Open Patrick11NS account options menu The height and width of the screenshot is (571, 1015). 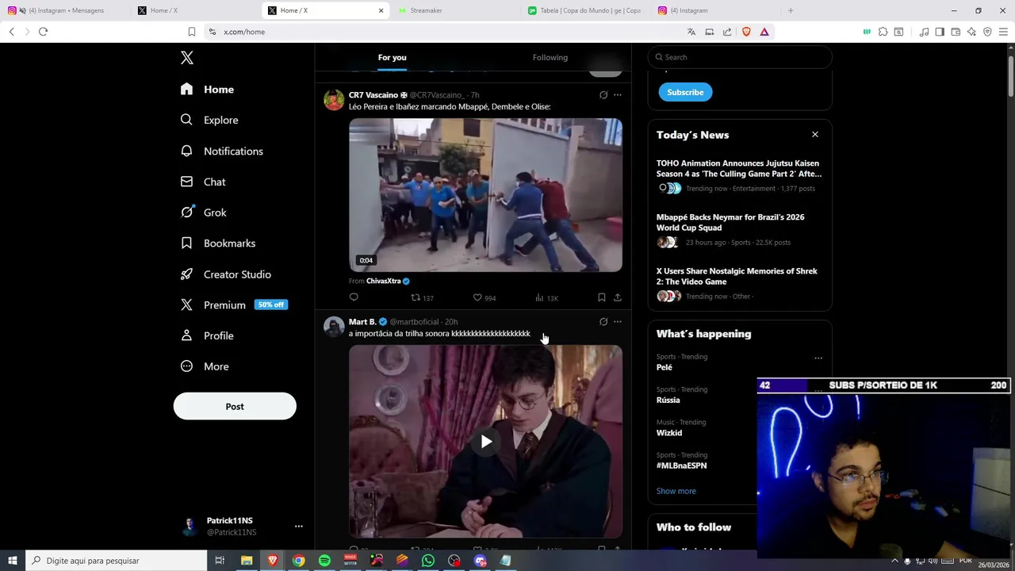299,526
